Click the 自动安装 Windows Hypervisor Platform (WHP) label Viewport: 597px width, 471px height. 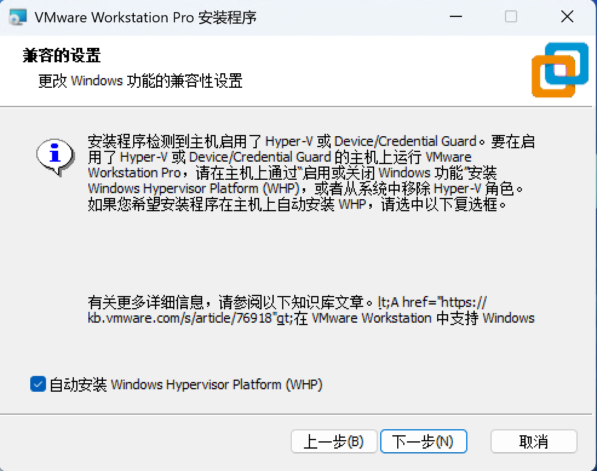[x=186, y=384]
